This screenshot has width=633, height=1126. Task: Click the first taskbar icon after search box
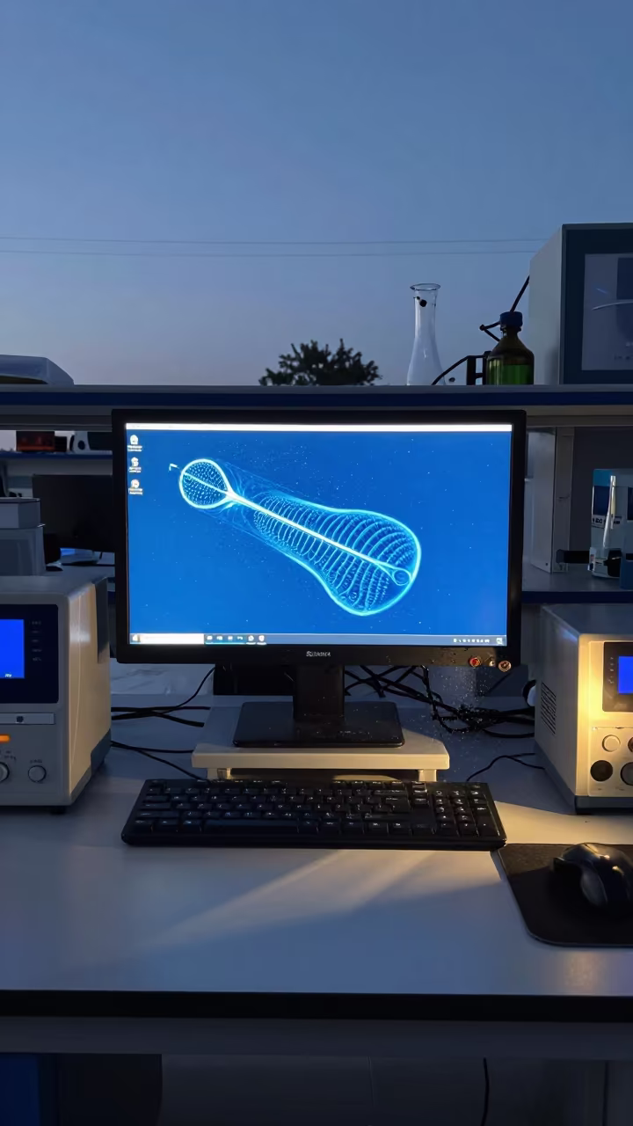click(209, 638)
